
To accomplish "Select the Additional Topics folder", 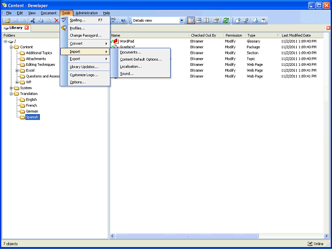I will [39, 53].
